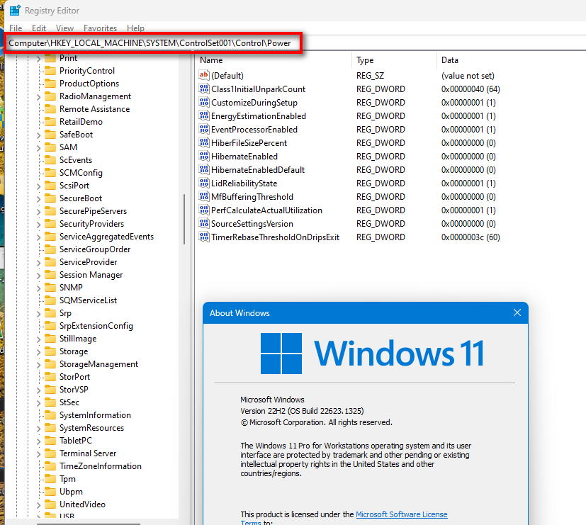Click the HiberFileSizePercent DWORD icon

[203, 142]
